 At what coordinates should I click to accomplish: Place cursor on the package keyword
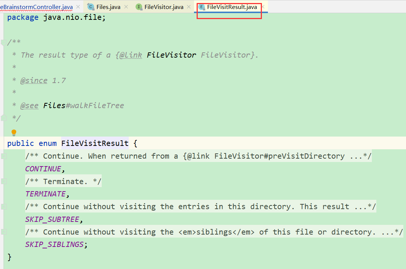point(23,17)
